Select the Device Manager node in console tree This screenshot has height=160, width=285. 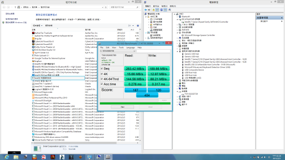pyautogui.click(x=157, y=30)
